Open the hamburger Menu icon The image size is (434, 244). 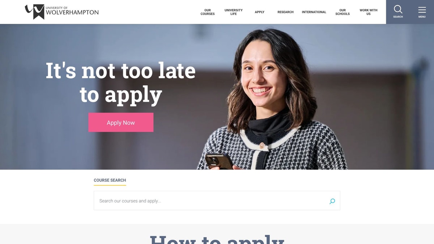422,10
